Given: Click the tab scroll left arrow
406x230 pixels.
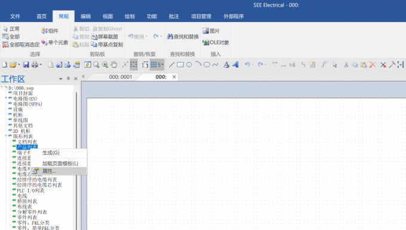Looking at the screenshot, I should (83, 76).
